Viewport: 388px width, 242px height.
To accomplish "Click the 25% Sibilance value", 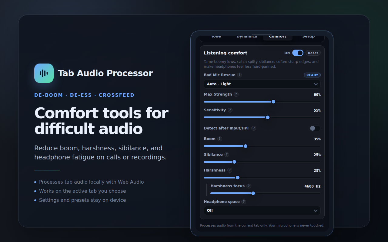I will pos(317,155).
